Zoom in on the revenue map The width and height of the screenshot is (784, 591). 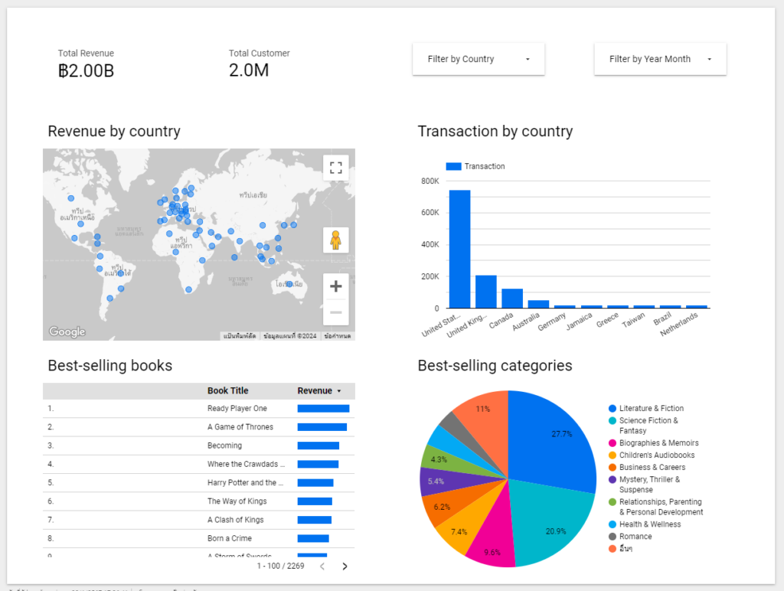tap(335, 287)
